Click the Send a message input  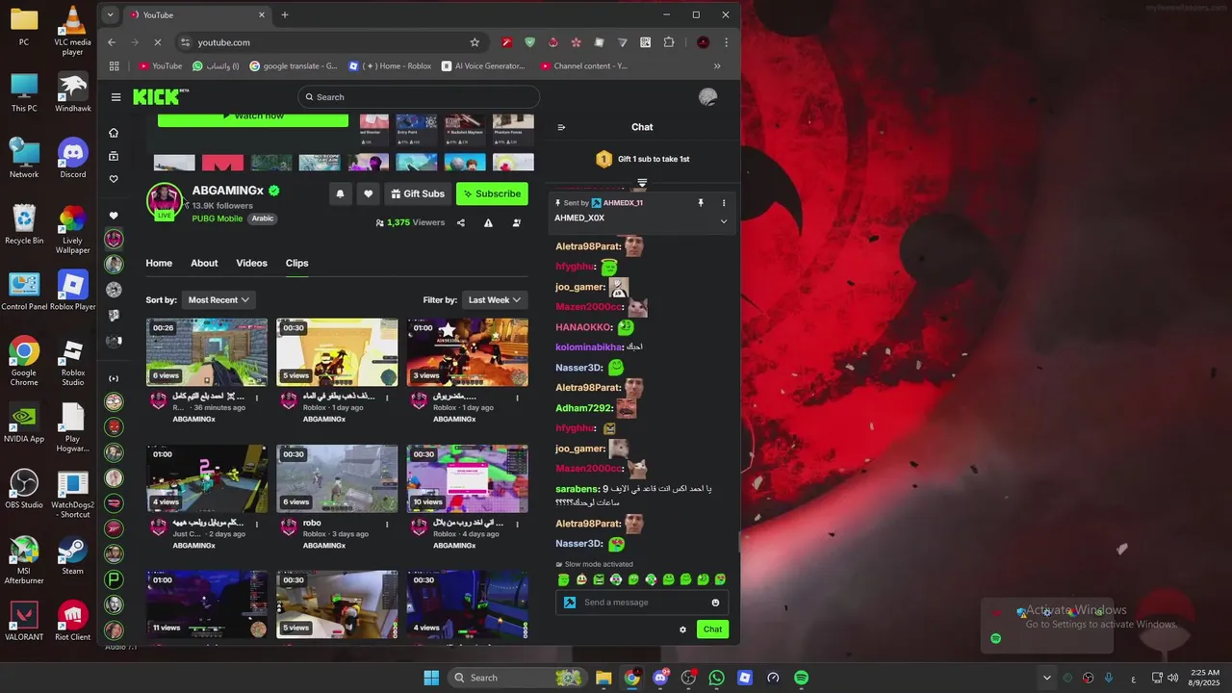coord(642,603)
